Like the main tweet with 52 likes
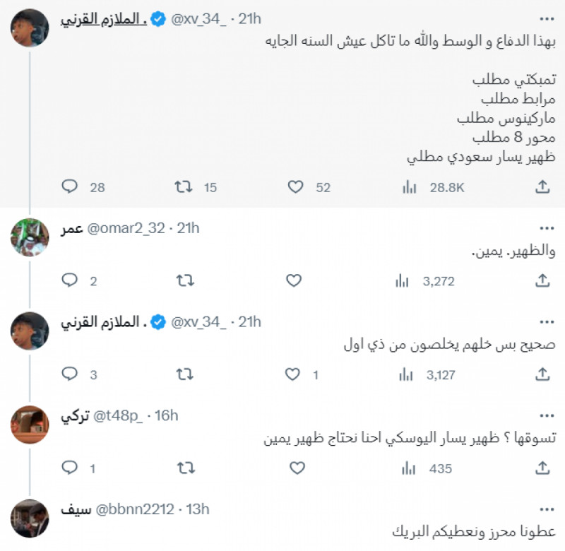 pyautogui.click(x=297, y=187)
